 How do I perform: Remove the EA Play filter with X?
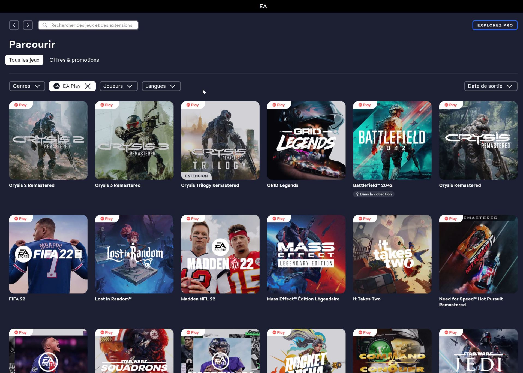(88, 86)
